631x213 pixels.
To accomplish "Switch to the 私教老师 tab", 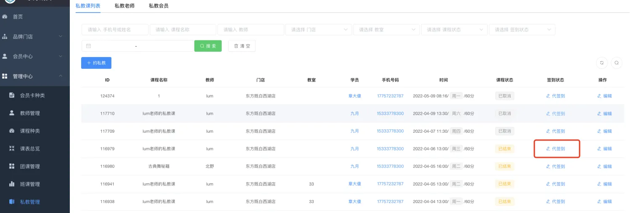I will 125,6.
